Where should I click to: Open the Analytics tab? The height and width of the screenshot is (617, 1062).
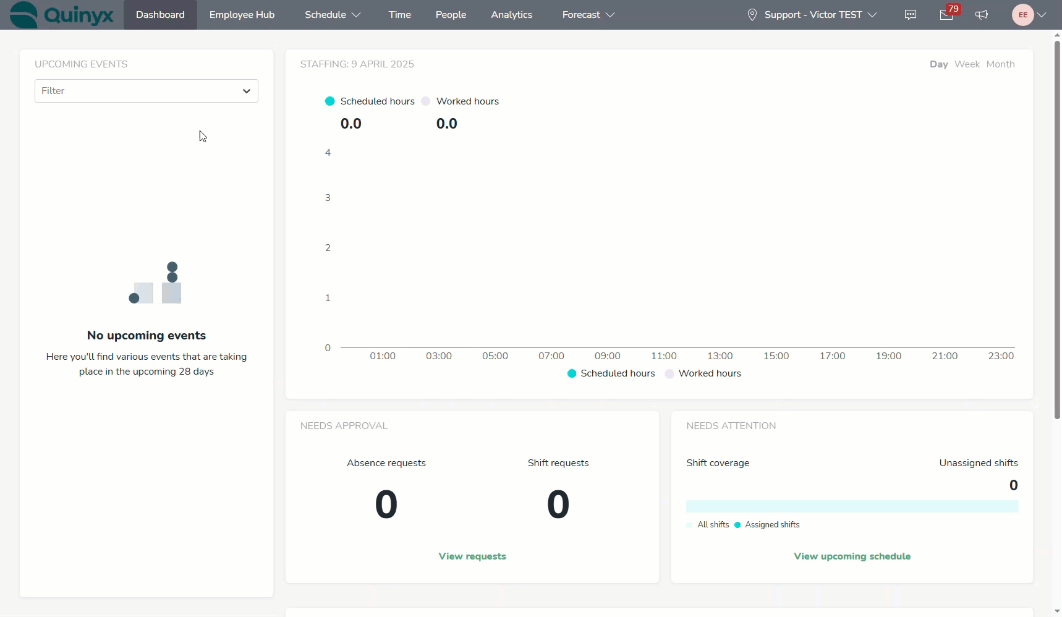click(511, 15)
